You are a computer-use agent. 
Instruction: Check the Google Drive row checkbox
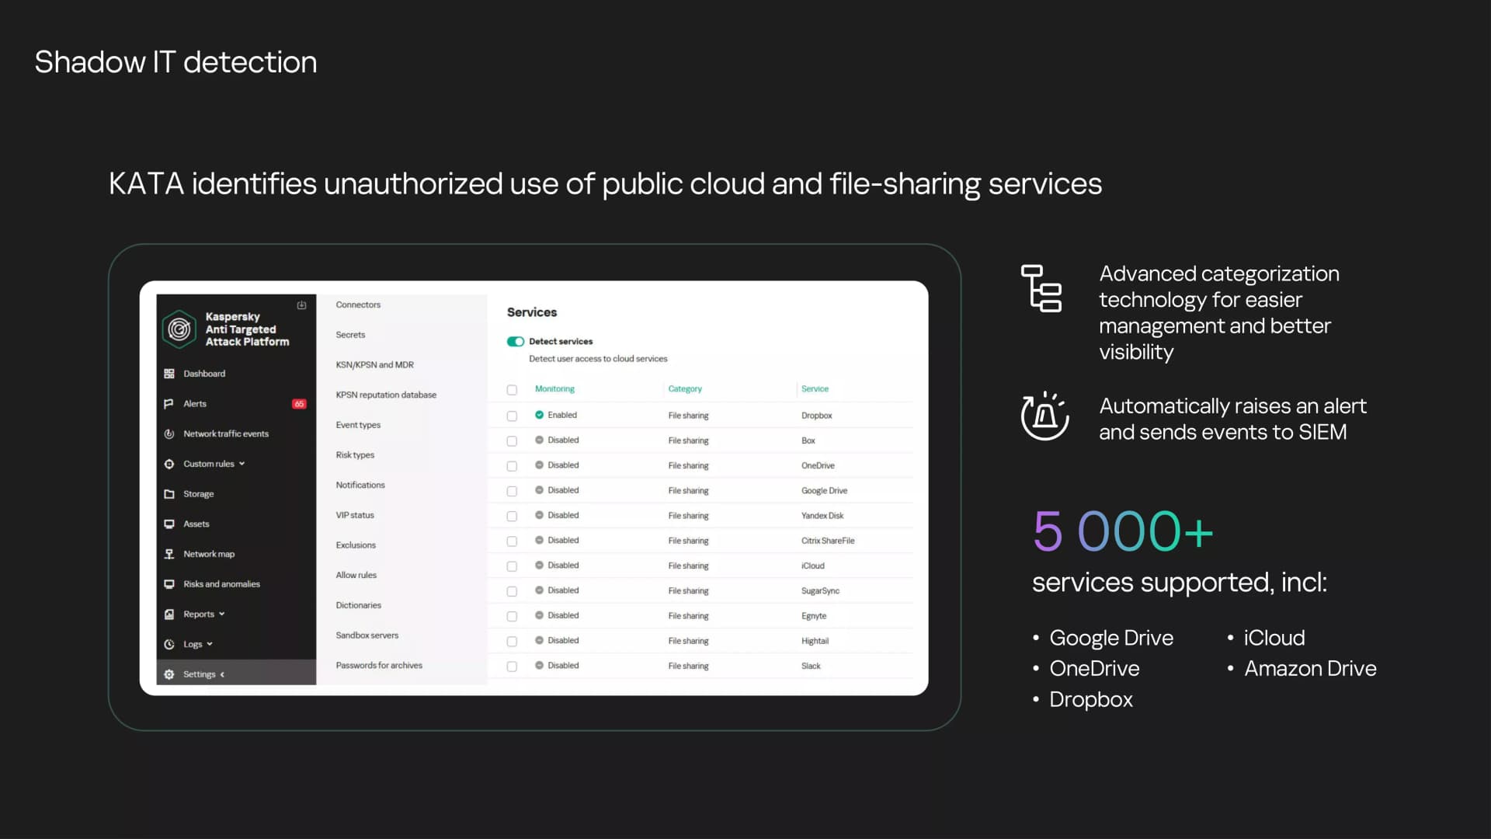tap(512, 491)
